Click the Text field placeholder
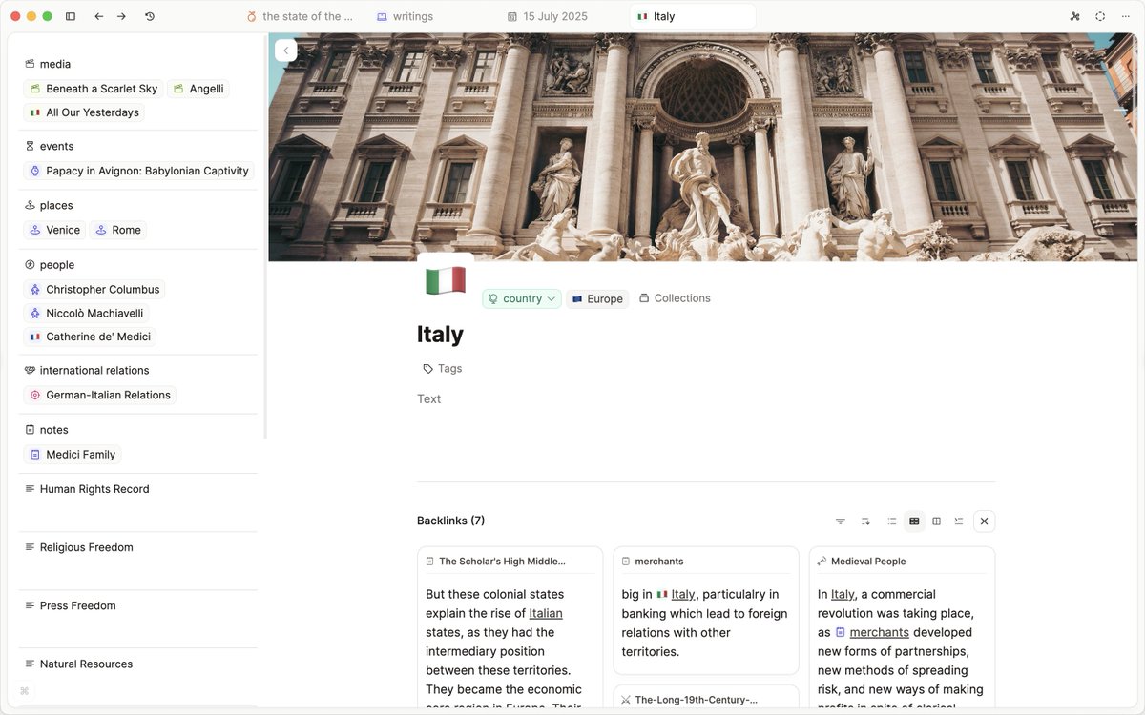The width and height of the screenshot is (1145, 715). point(429,399)
